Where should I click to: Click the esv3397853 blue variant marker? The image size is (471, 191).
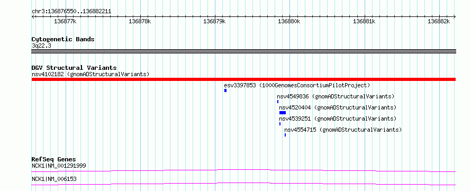225,90
